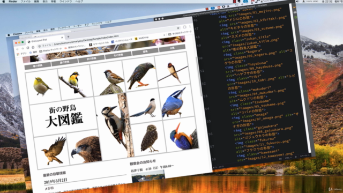Screen dimensions: 343x193
Task: Click the Live Preview lightning icon in Brackets
Action: click(x=294, y=7)
